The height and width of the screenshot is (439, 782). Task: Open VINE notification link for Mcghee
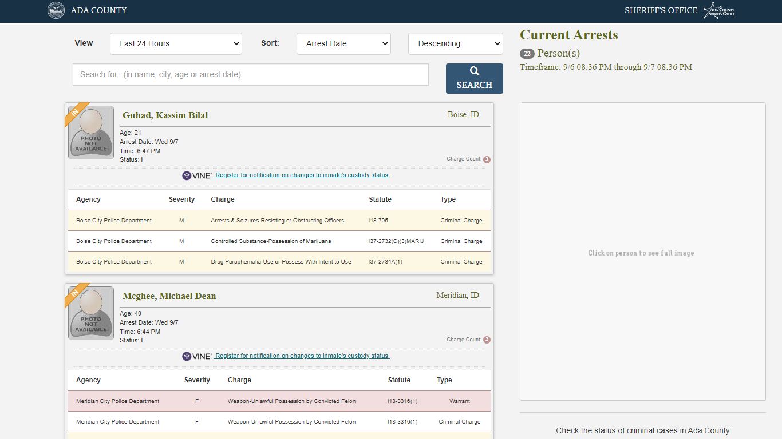coord(302,356)
